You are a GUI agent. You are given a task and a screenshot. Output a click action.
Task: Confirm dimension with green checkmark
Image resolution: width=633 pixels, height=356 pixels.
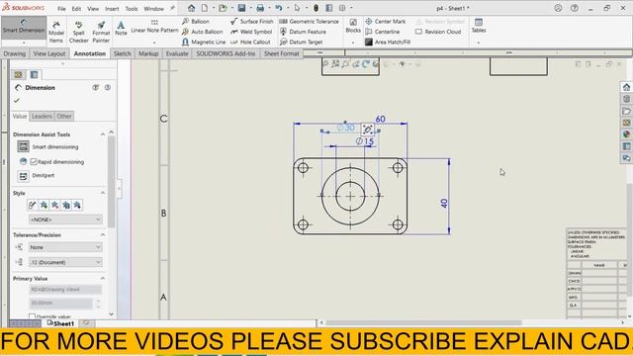coord(17,100)
